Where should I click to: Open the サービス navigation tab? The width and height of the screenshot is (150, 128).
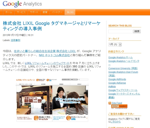pos(21,12)
